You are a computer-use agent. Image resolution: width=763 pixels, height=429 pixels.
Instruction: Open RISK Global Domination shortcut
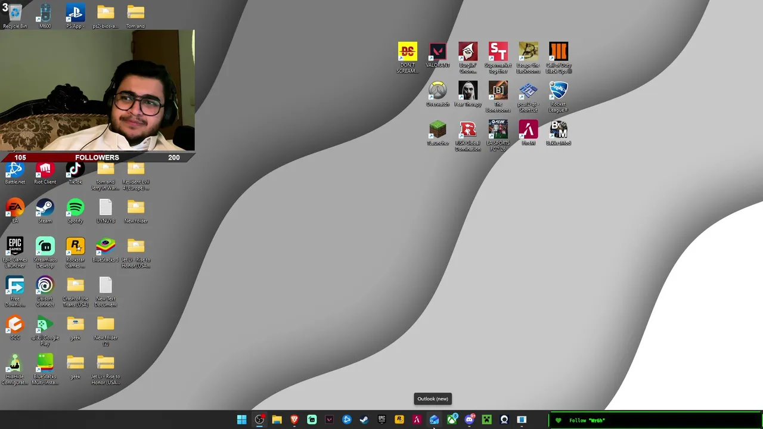pyautogui.click(x=468, y=135)
